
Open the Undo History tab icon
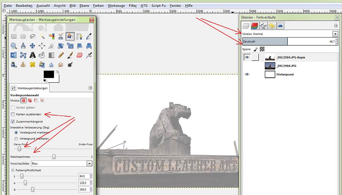point(271,26)
